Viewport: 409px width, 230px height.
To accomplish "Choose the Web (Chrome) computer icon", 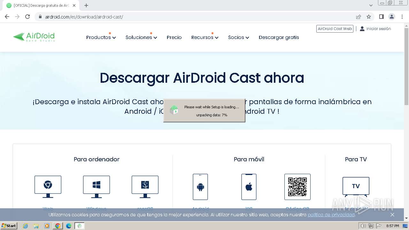I will (x=48, y=187).
